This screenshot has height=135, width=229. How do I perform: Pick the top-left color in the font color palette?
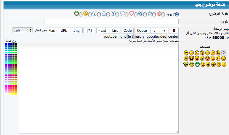pos(7,44)
